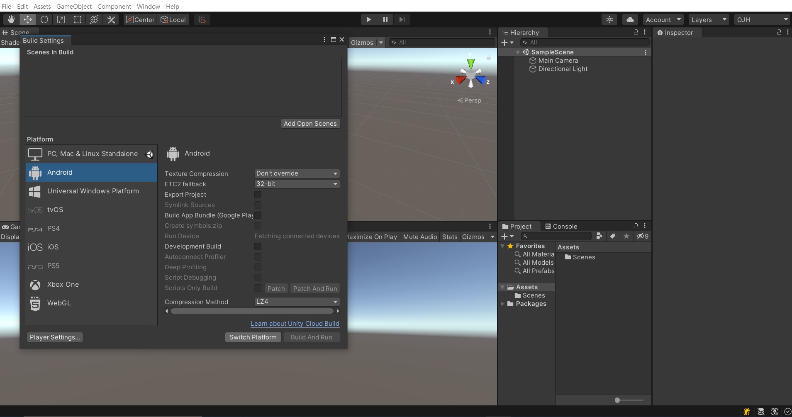
Task: Open Player Settings
Action: (x=55, y=337)
